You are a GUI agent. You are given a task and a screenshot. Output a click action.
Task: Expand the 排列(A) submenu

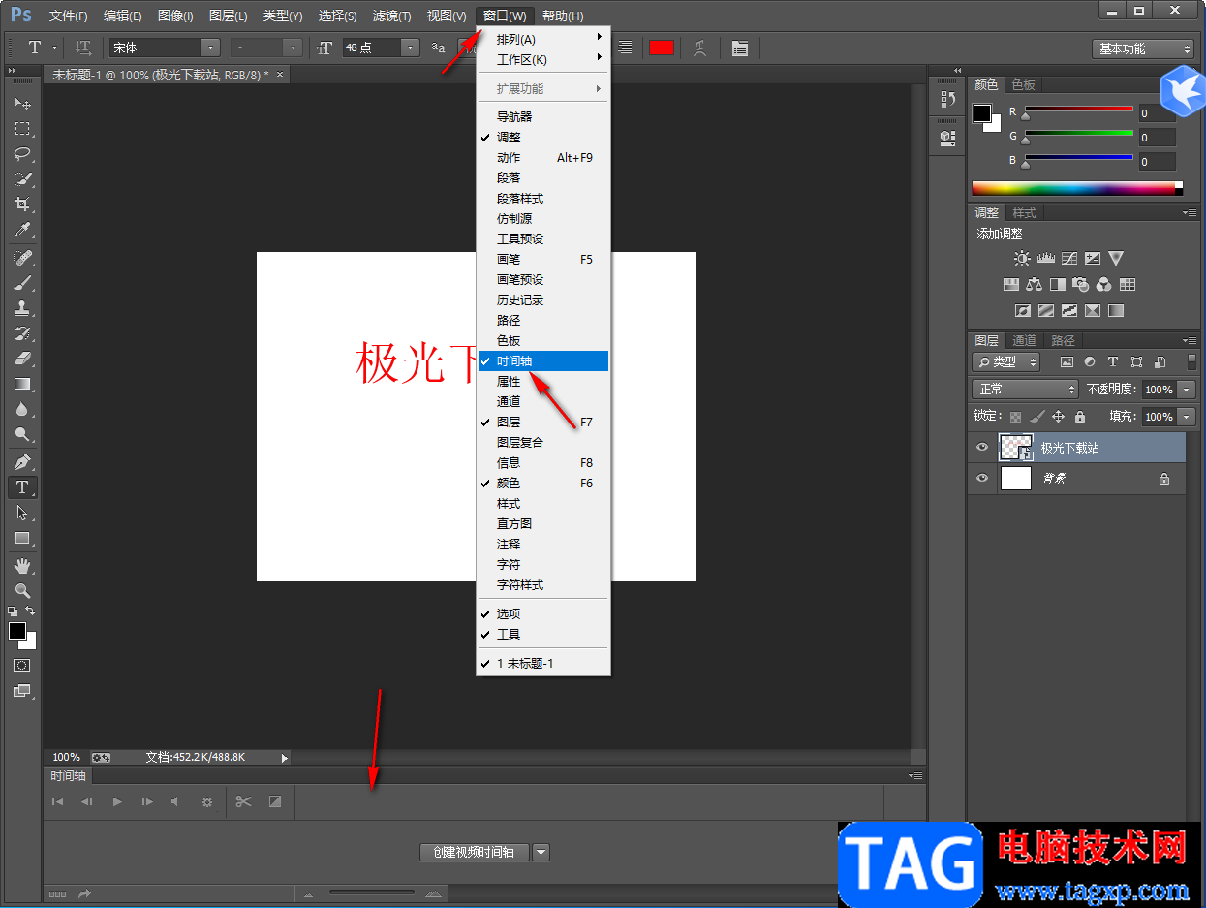tap(542, 39)
